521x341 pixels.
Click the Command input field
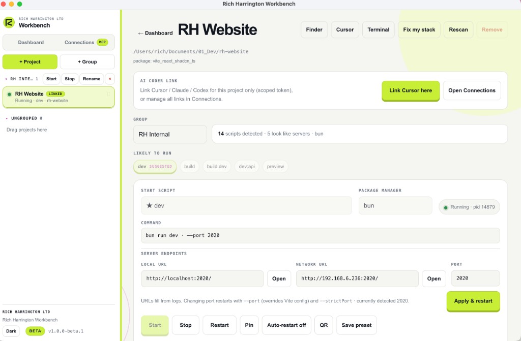[321, 235]
